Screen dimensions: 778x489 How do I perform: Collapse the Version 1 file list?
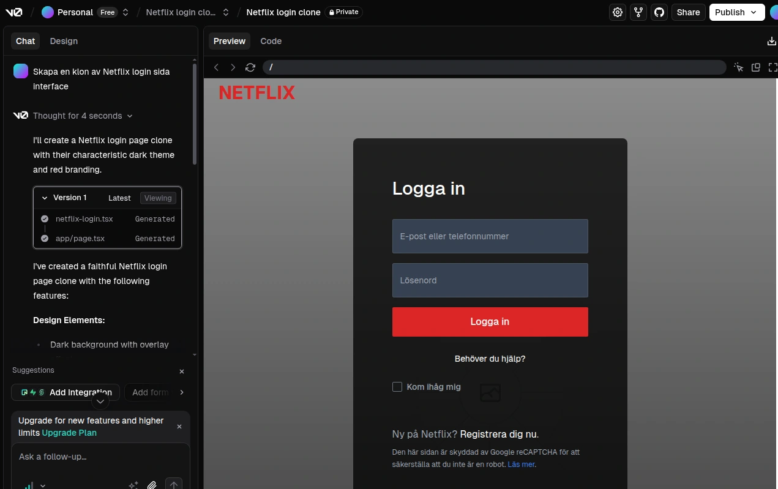click(x=45, y=198)
